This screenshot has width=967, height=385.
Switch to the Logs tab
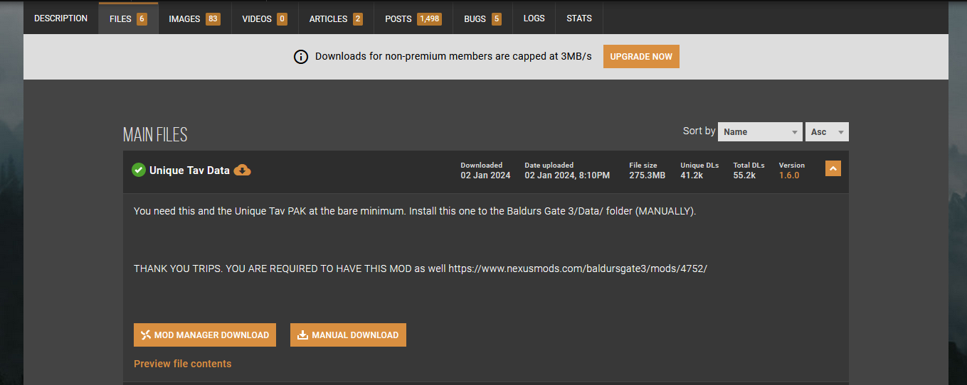click(x=534, y=18)
